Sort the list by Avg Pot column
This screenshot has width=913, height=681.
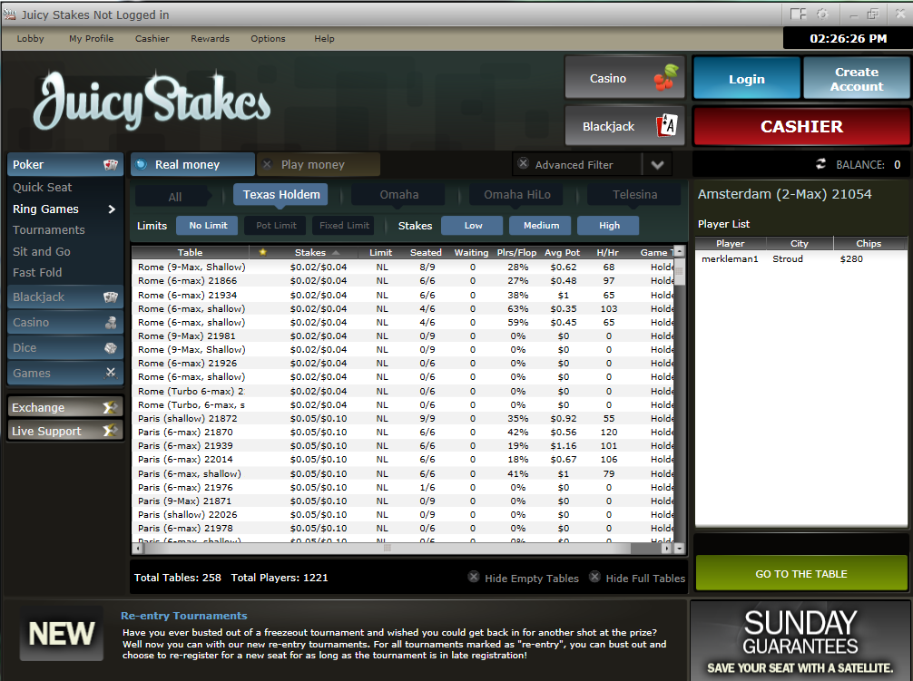point(562,252)
